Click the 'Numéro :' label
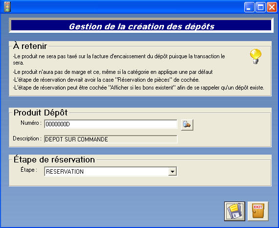 (31, 123)
